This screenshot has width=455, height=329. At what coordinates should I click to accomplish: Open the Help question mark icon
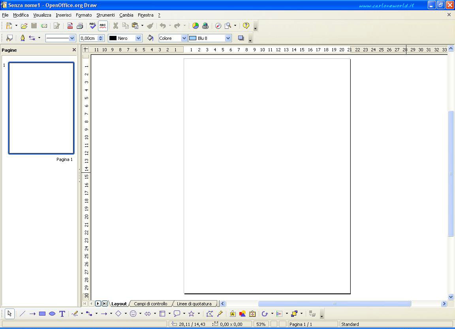tap(246, 26)
